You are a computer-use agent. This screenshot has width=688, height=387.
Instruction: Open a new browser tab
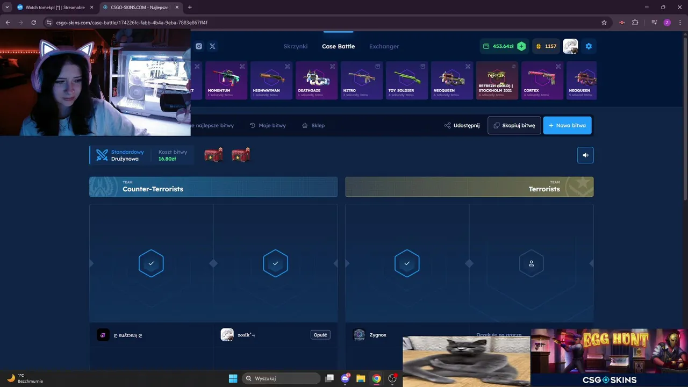point(190,8)
